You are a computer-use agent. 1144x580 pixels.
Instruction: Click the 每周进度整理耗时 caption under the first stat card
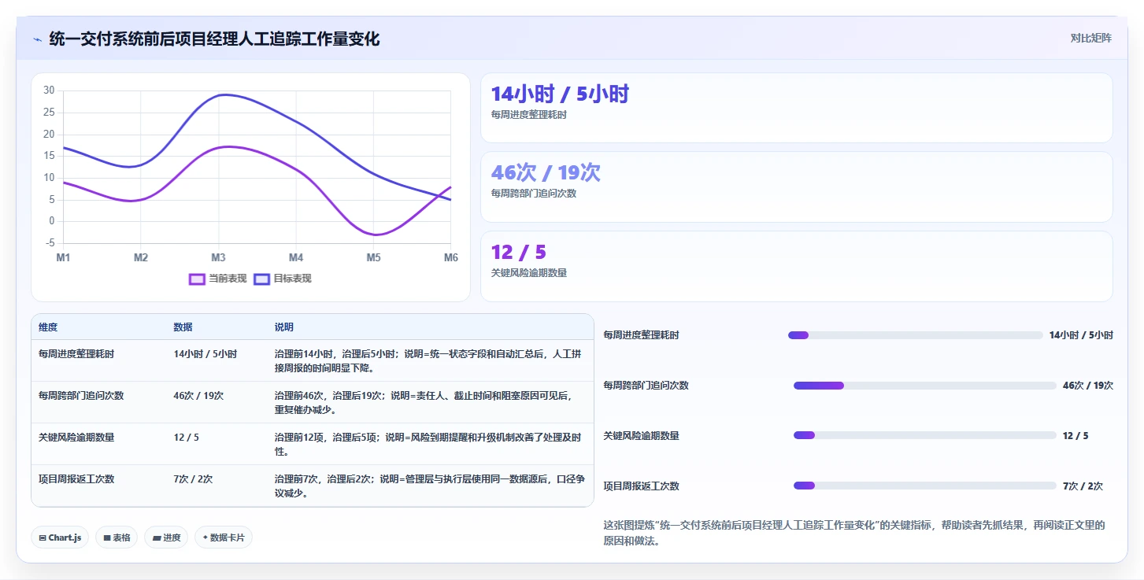pyautogui.click(x=529, y=115)
